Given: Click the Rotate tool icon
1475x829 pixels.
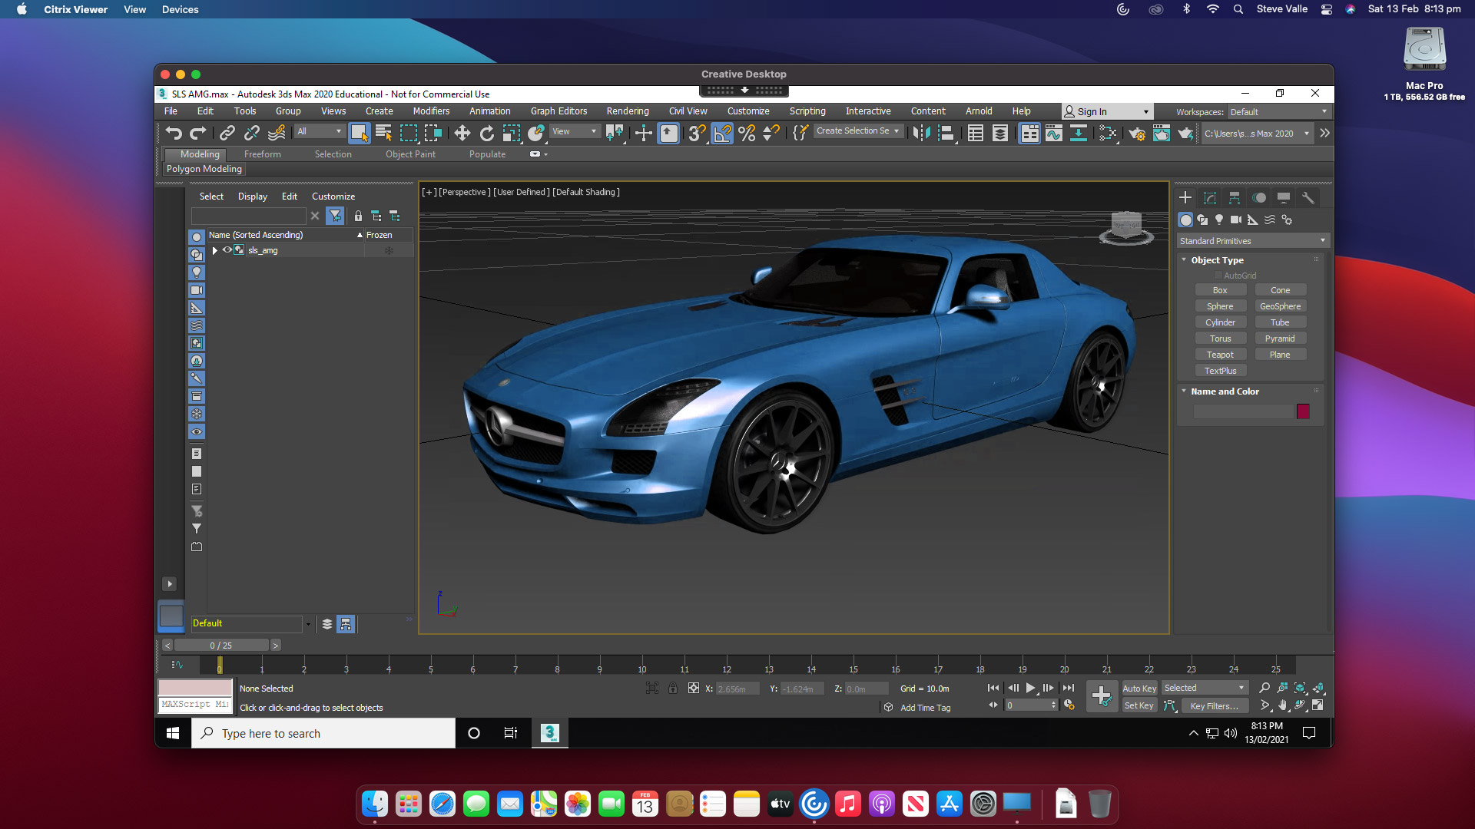Looking at the screenshot, I should (x=487, y=134).
